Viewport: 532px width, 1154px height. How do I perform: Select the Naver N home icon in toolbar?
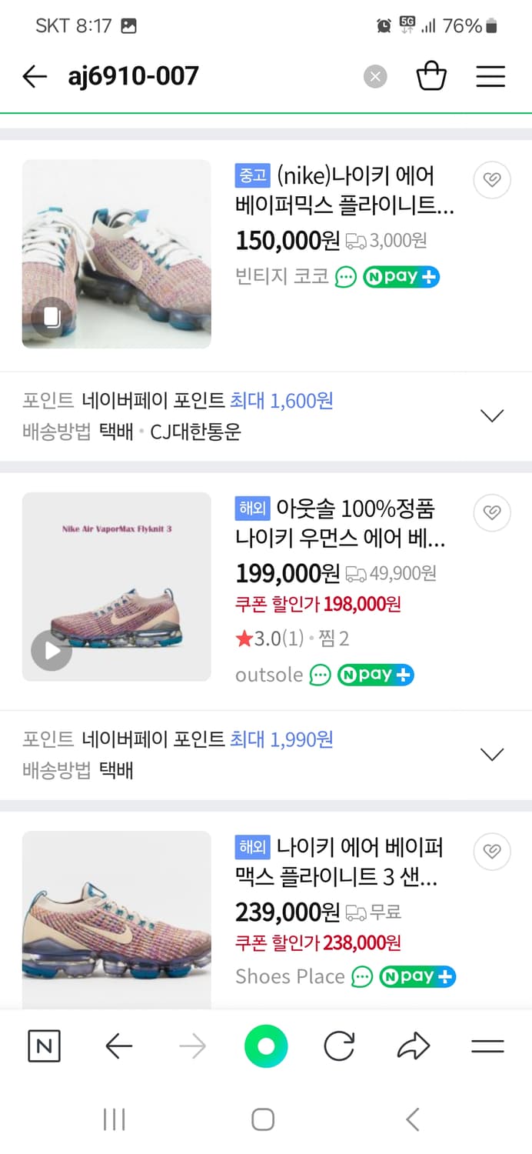[x=44, y=1046]
